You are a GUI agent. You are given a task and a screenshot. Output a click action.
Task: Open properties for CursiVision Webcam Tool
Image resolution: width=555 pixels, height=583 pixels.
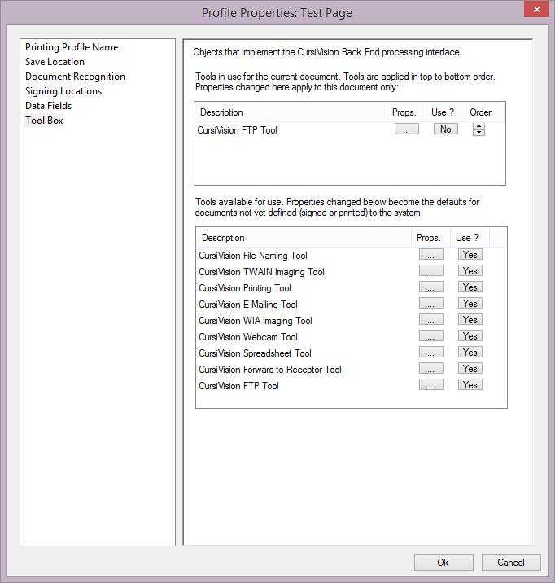430,336
